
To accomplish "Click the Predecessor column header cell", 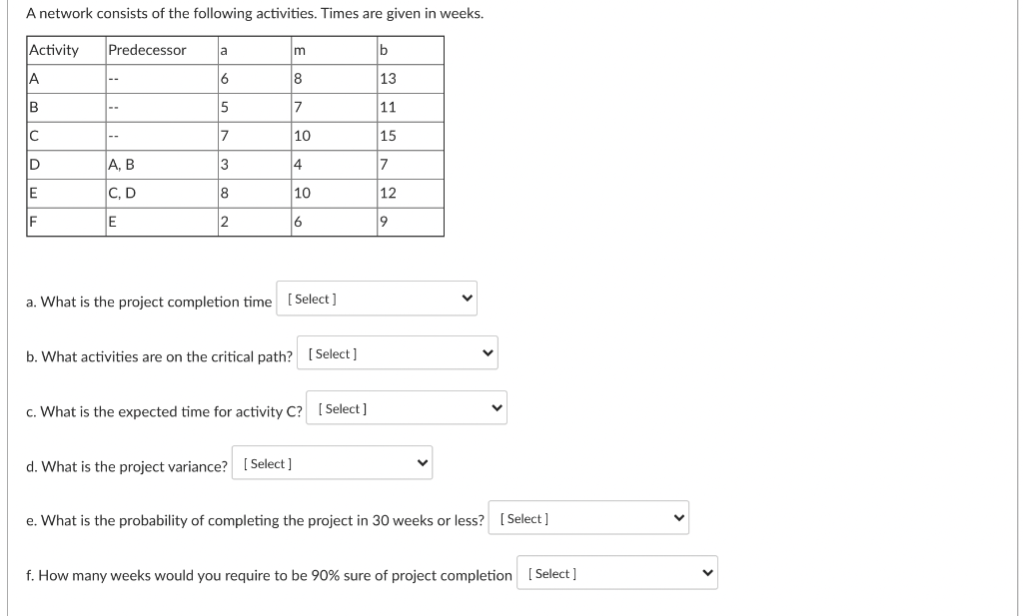I will click(162, 50).
